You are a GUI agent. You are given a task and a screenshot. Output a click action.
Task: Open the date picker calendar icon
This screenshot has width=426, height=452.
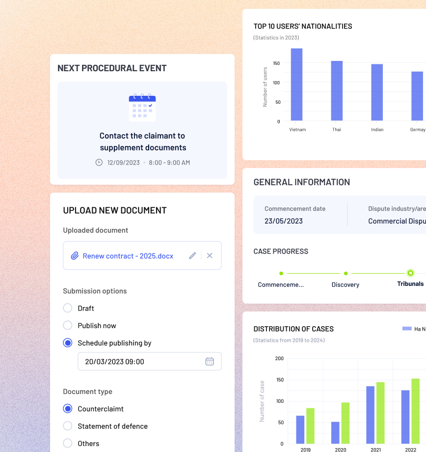(210, 362)
